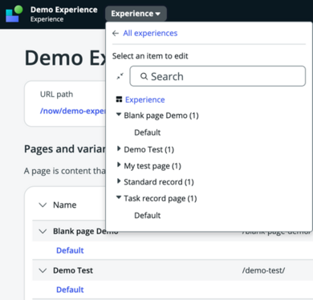313x300 pixels.
Task: Go back to All experiences
Action: [150, 33]
